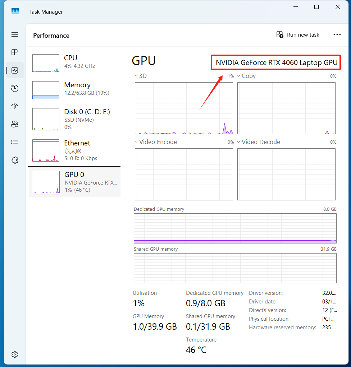
Task: Click the 46 °C temperature value
Action: pyautogui.click(x=196, y=350)
